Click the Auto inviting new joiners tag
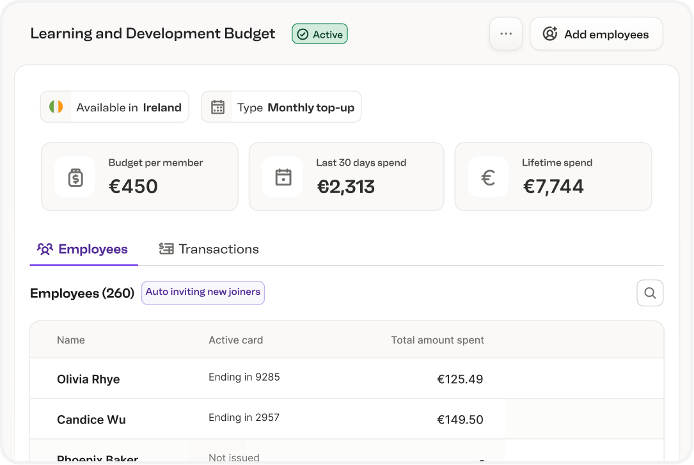 click(x=203, y=292)
